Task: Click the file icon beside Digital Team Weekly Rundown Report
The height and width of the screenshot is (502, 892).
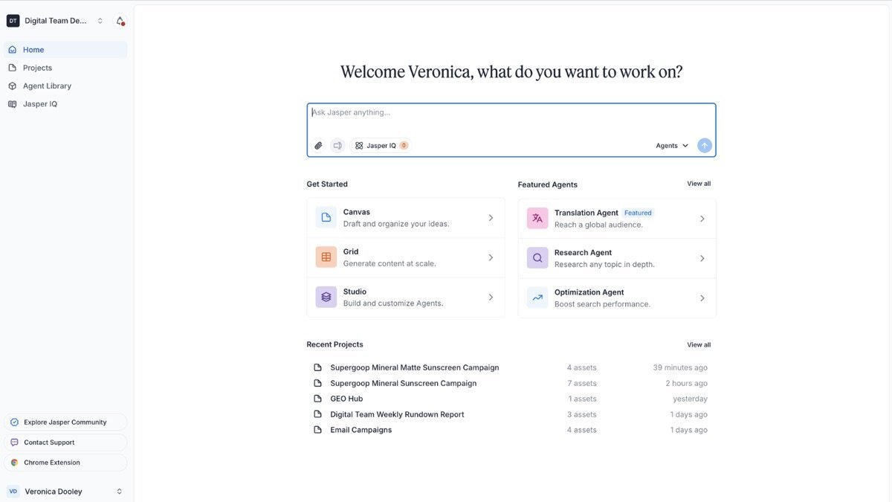Action: (317, 414)
